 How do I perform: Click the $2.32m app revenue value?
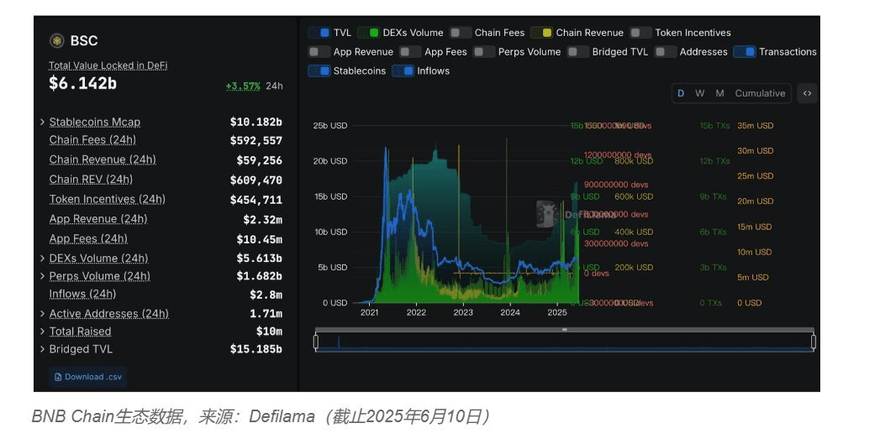(x=262, y=219)
